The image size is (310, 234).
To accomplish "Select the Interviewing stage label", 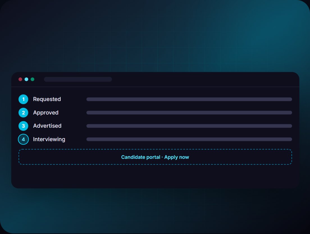I will coord(49,139).
